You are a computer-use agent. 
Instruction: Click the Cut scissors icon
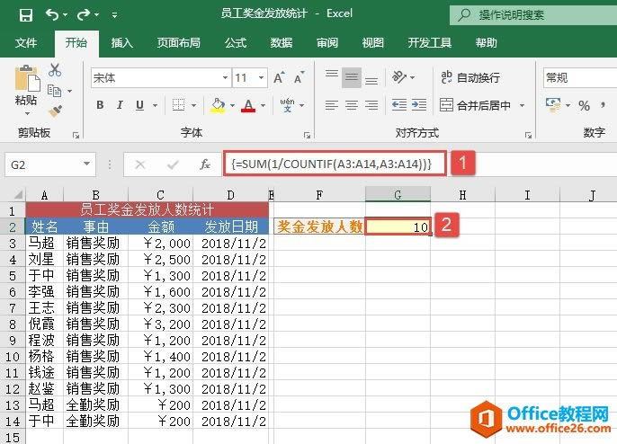click(x=55, y=70)
